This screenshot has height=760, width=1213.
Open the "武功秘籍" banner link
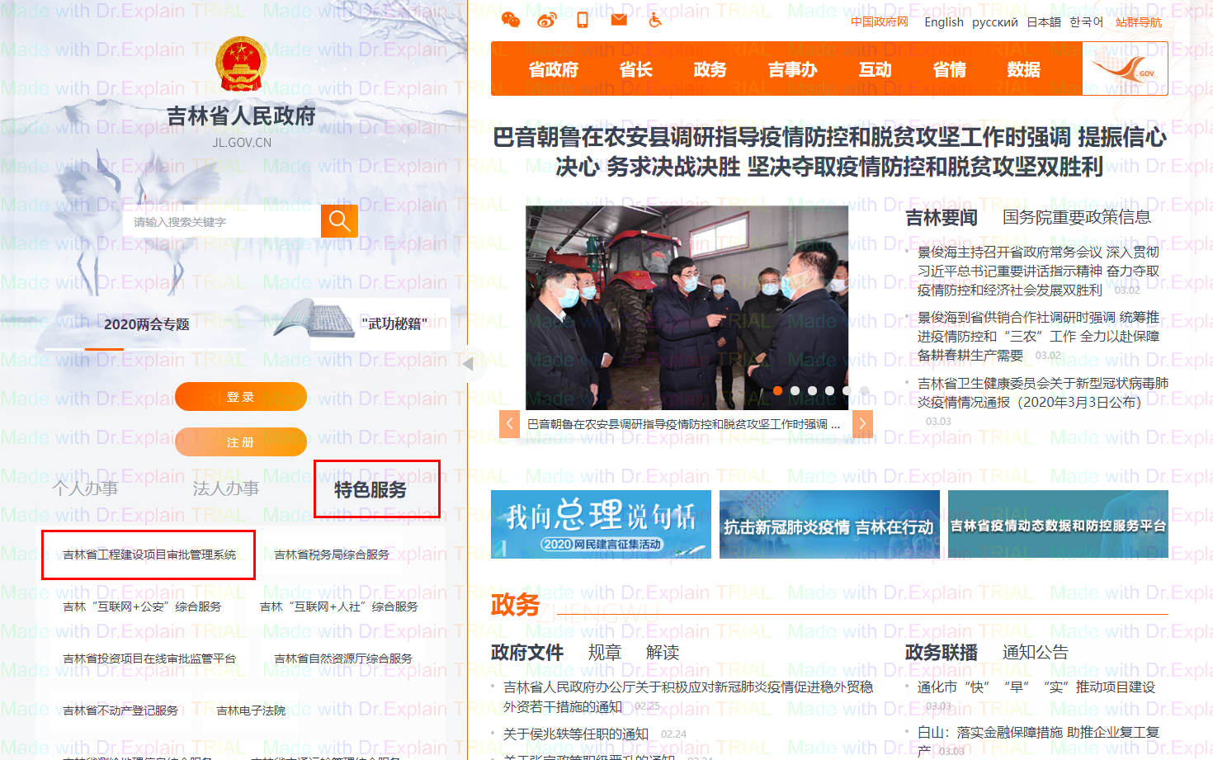(x=361, y=323)
